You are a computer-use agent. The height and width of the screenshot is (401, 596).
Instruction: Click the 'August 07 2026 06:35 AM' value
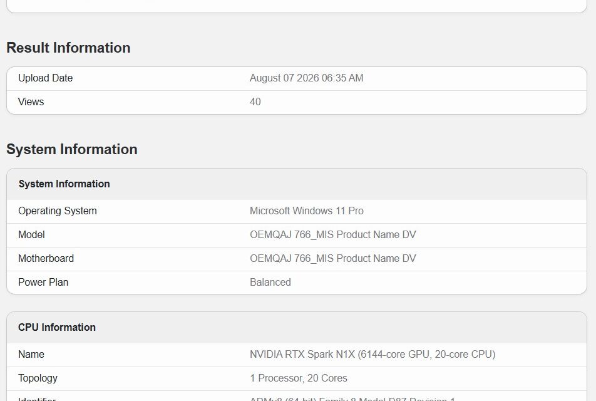click(x=306, y=78)
